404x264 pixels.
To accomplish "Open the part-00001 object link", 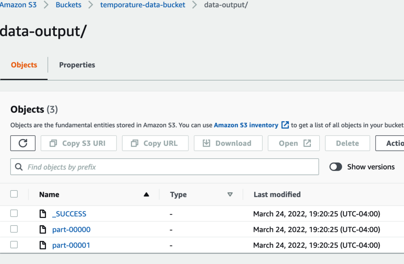I will pyautogui.click(x=71, y=245).
